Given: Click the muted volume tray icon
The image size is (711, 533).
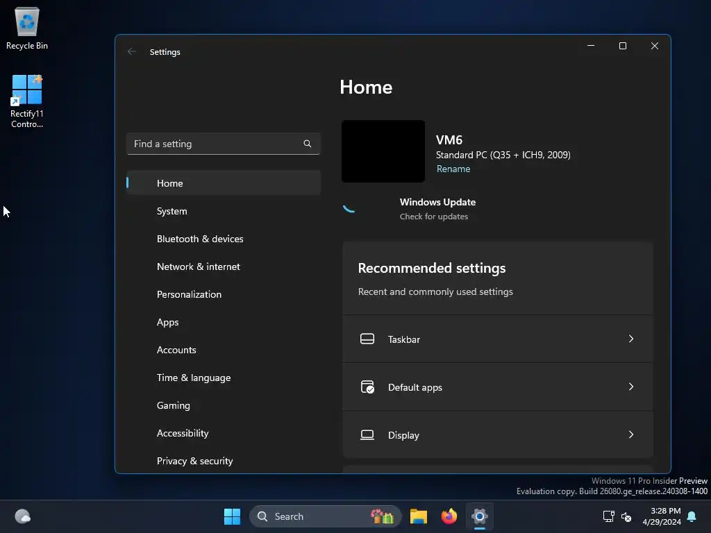Looking at the screenshot, I should [x=626, y=516].
